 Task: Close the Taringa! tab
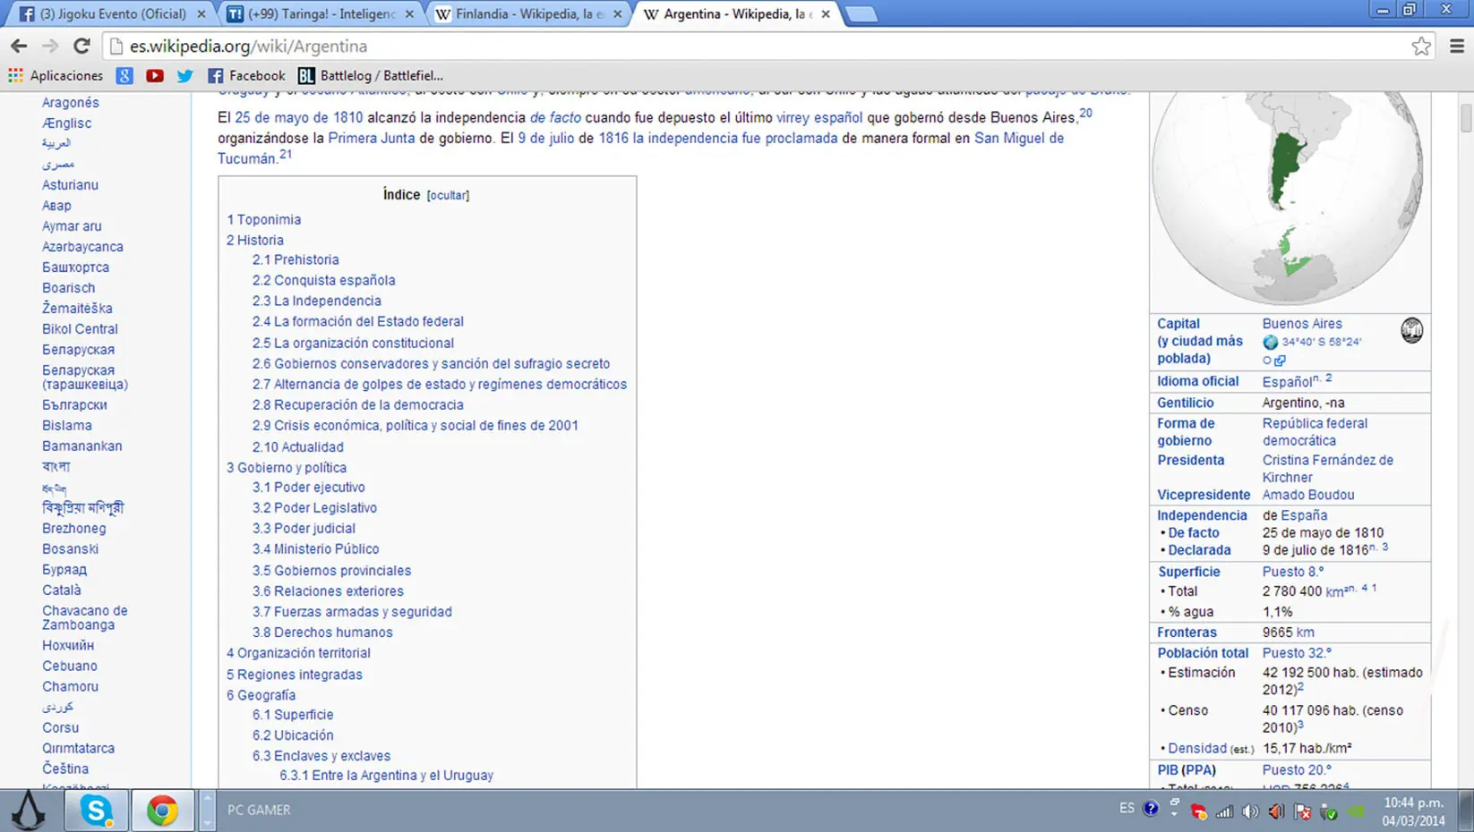pyautogui.click(x=409, y=14)
